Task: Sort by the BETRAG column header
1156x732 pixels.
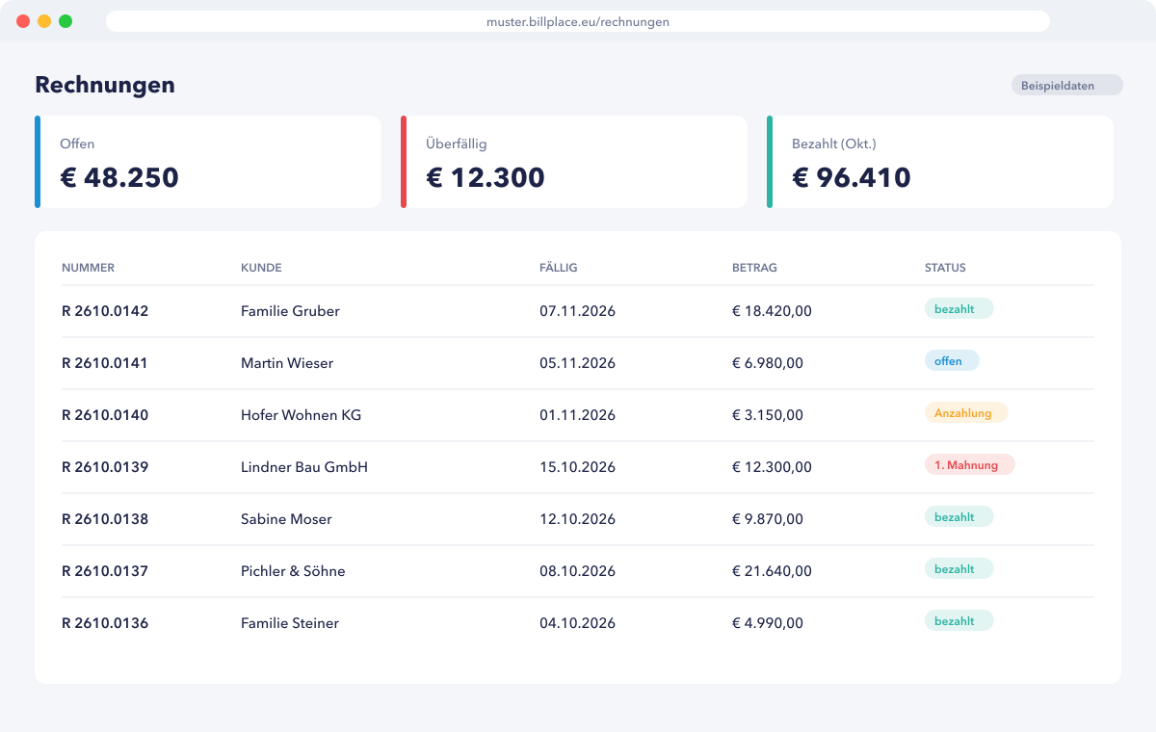Action: pos(754,268)
